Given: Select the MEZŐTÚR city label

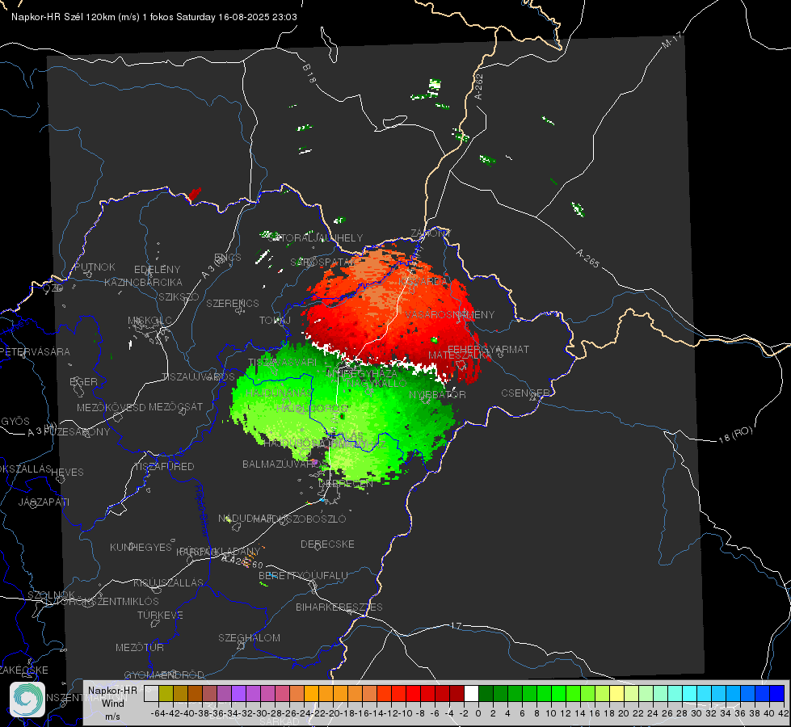Looking at the screenshot, I should coord(140,647).
